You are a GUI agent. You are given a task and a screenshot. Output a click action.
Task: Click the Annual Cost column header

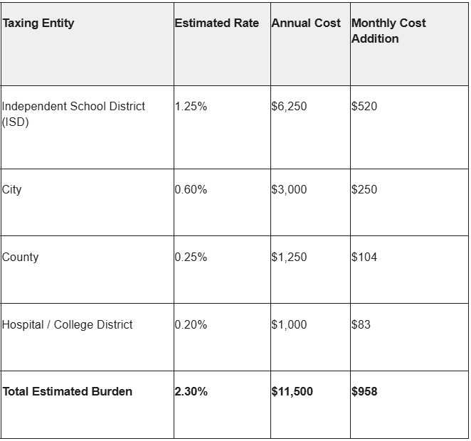306,23
